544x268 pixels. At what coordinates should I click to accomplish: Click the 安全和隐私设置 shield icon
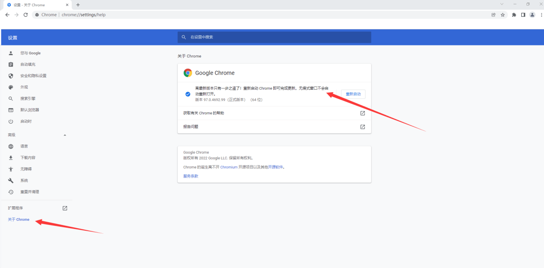coord(11,76)
